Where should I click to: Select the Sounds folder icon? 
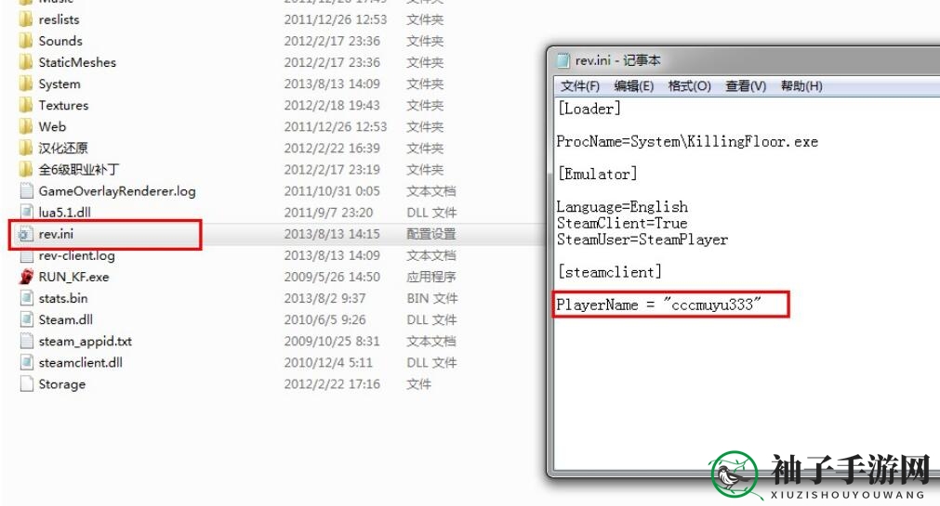26,41
